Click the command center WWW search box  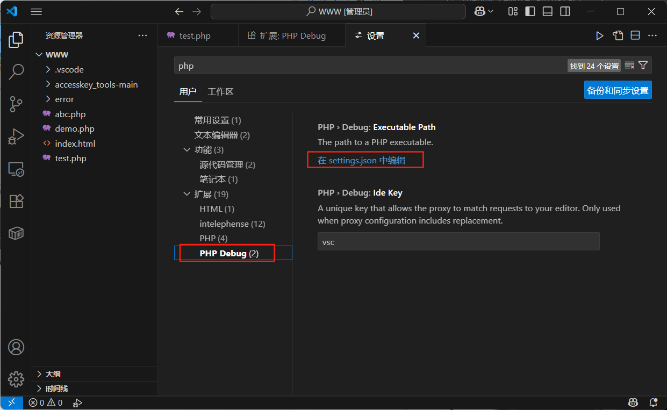[x=338, y=12]
